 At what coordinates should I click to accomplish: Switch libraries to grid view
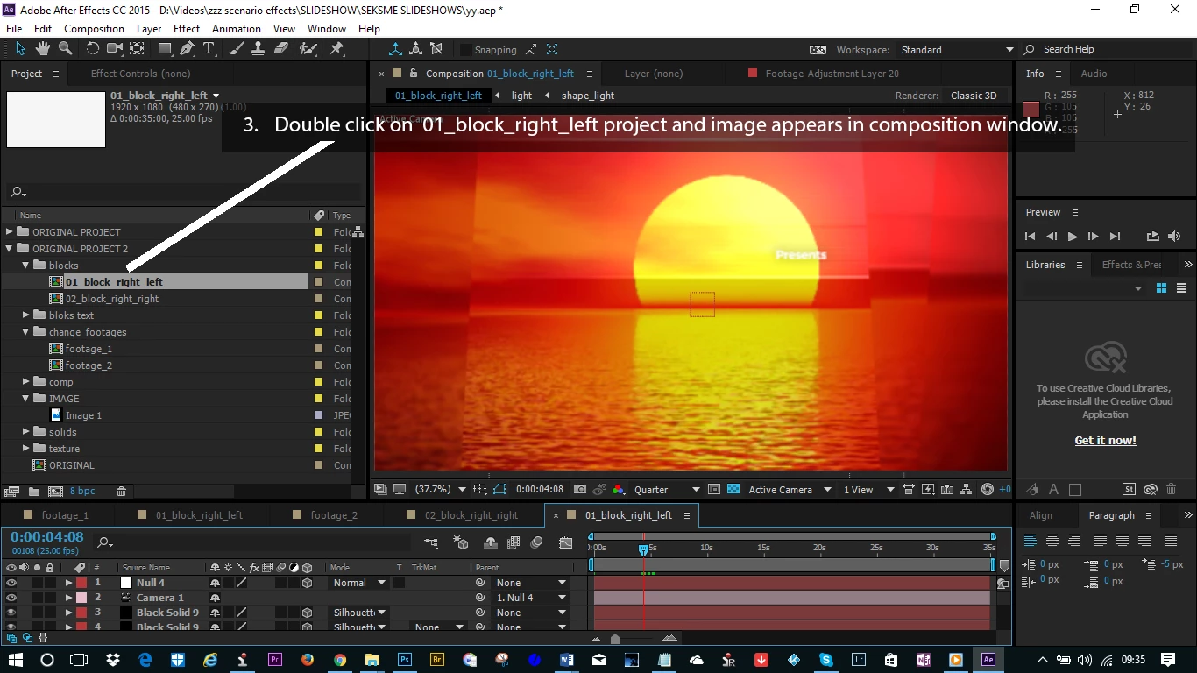(1162, 288)
